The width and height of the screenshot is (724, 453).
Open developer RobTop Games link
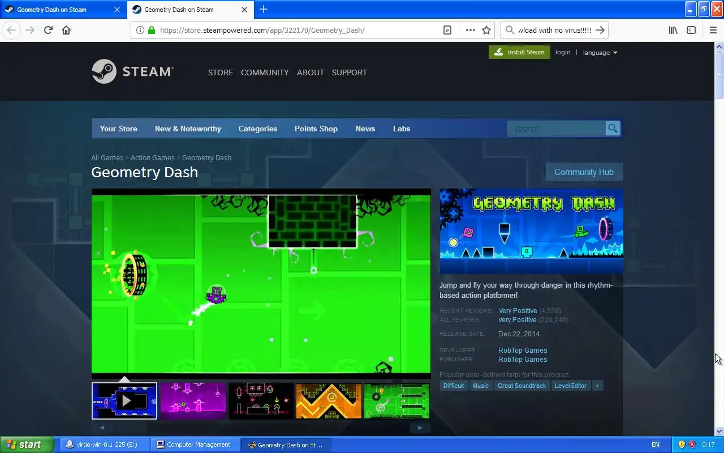click(523, 351)
